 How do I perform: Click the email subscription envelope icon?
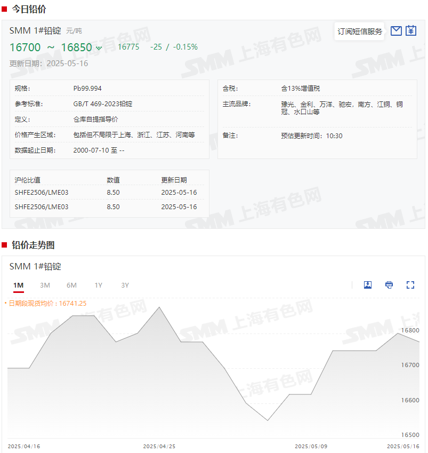[396, 30]
